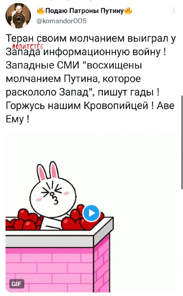Open the profile name Подаю Патроны Путину
Viewport: 183px width, 296px height.
pyautogui.click(x=85, y=11)
